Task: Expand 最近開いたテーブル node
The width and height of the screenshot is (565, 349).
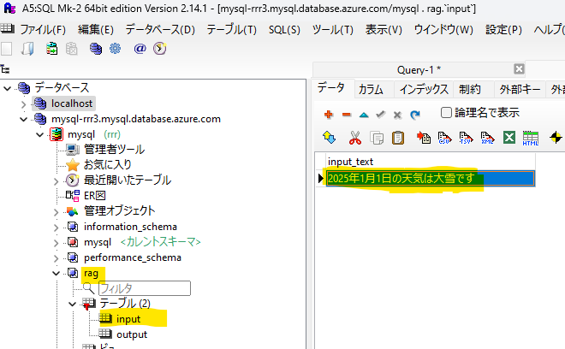Action: pos(56,181)
